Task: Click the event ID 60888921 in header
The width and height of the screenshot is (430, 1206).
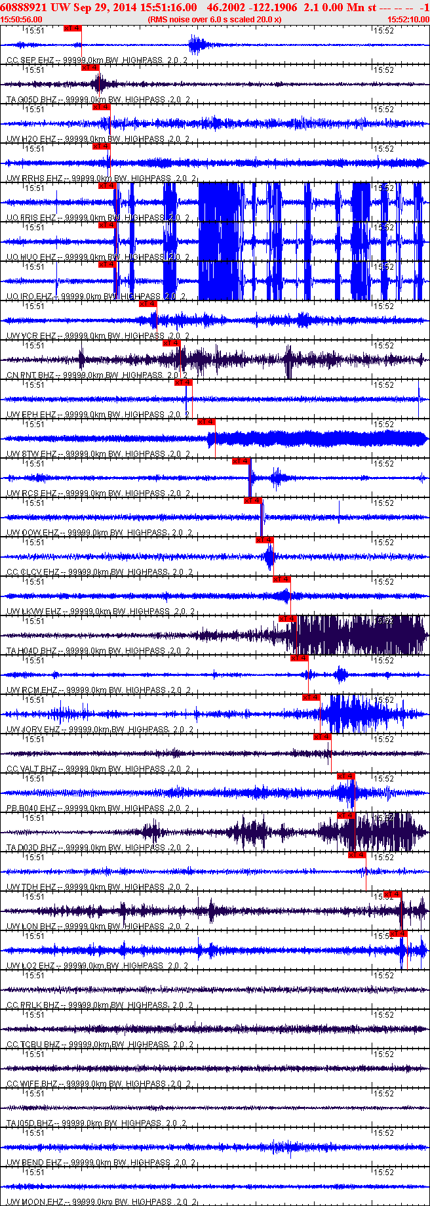Action: pos(23,7)
